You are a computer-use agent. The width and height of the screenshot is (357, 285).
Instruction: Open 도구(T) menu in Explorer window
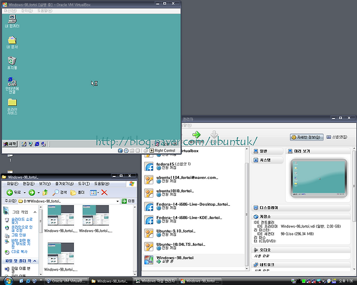point(84,184)
